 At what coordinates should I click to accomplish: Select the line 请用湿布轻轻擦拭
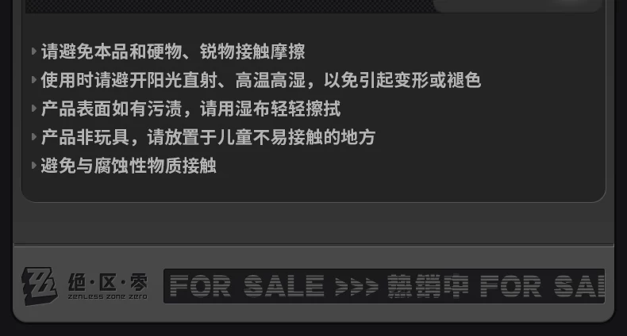coord(190,109)
